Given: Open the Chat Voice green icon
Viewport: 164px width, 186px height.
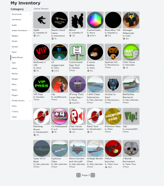Looking at the screenshot, I should coord(131,52).
